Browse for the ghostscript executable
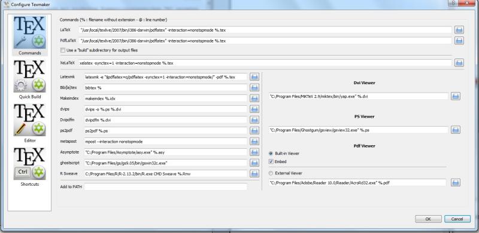 pos(254,163)
